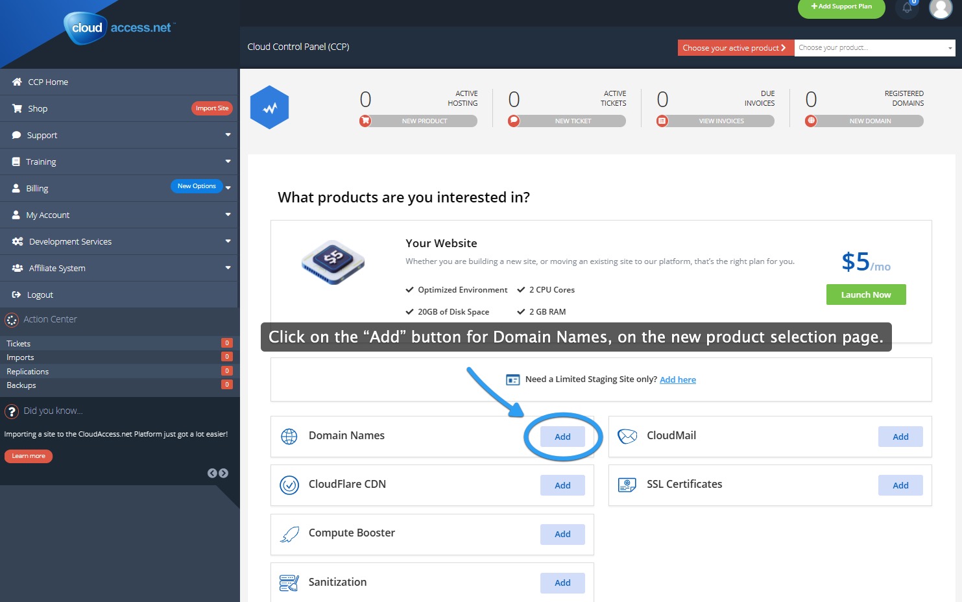Open Imports in Action Center

[119, 357]
